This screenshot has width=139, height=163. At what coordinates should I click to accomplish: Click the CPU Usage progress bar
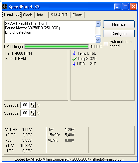(57, 47)
